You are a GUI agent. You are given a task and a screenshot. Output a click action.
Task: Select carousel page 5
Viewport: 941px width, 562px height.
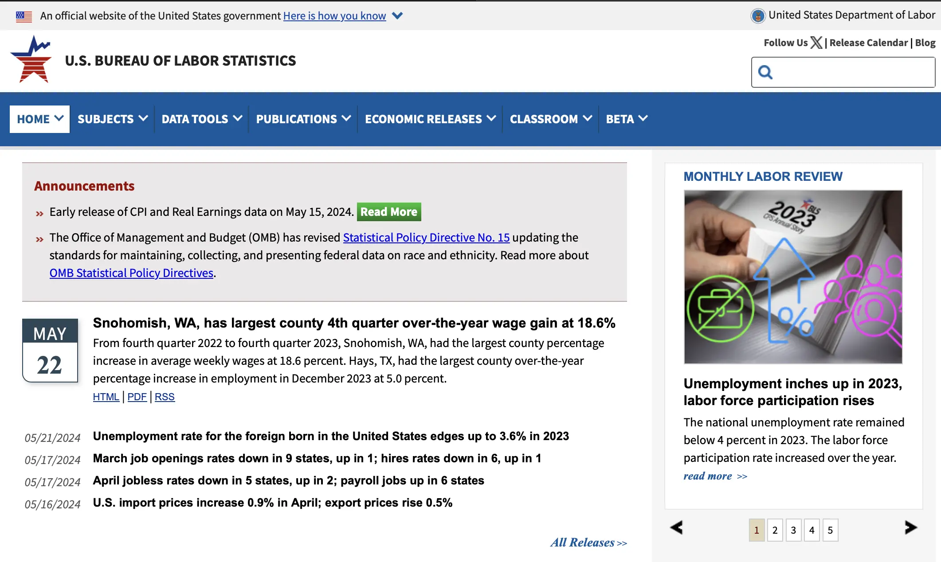830,530
